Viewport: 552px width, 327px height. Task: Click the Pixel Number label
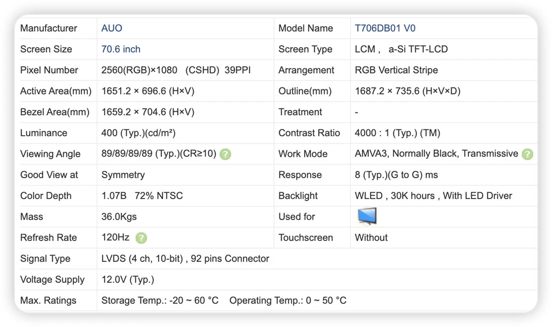49,70
